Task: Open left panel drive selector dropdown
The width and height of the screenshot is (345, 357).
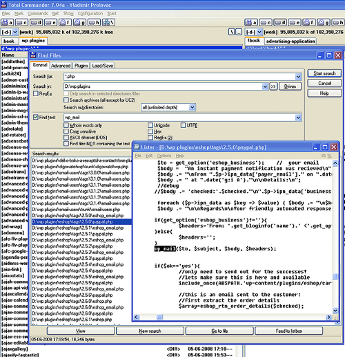Action: pyautogui.click(x=14, y=32)
